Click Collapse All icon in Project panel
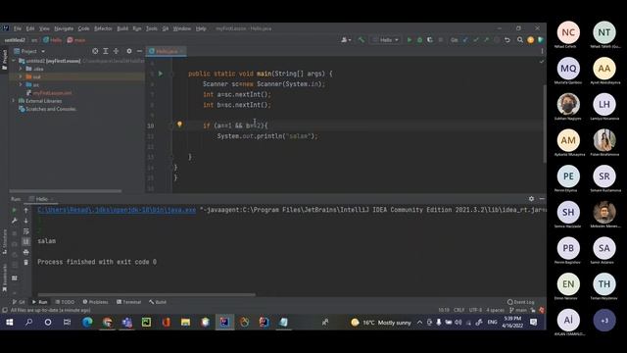This screenshot has width=627, height=353. (116, 51)
